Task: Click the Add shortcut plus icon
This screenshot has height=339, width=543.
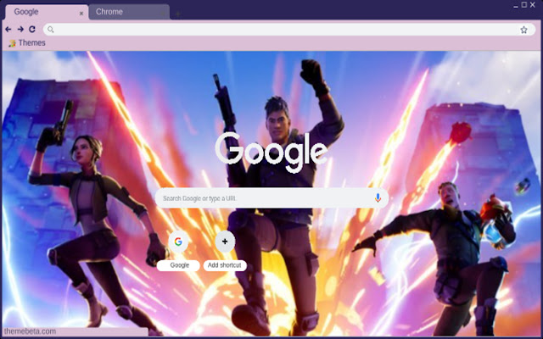Action: tap(225, 242)
